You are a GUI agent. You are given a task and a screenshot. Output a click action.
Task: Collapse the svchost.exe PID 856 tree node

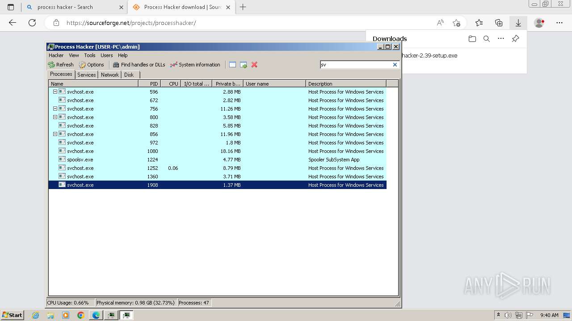55,134
